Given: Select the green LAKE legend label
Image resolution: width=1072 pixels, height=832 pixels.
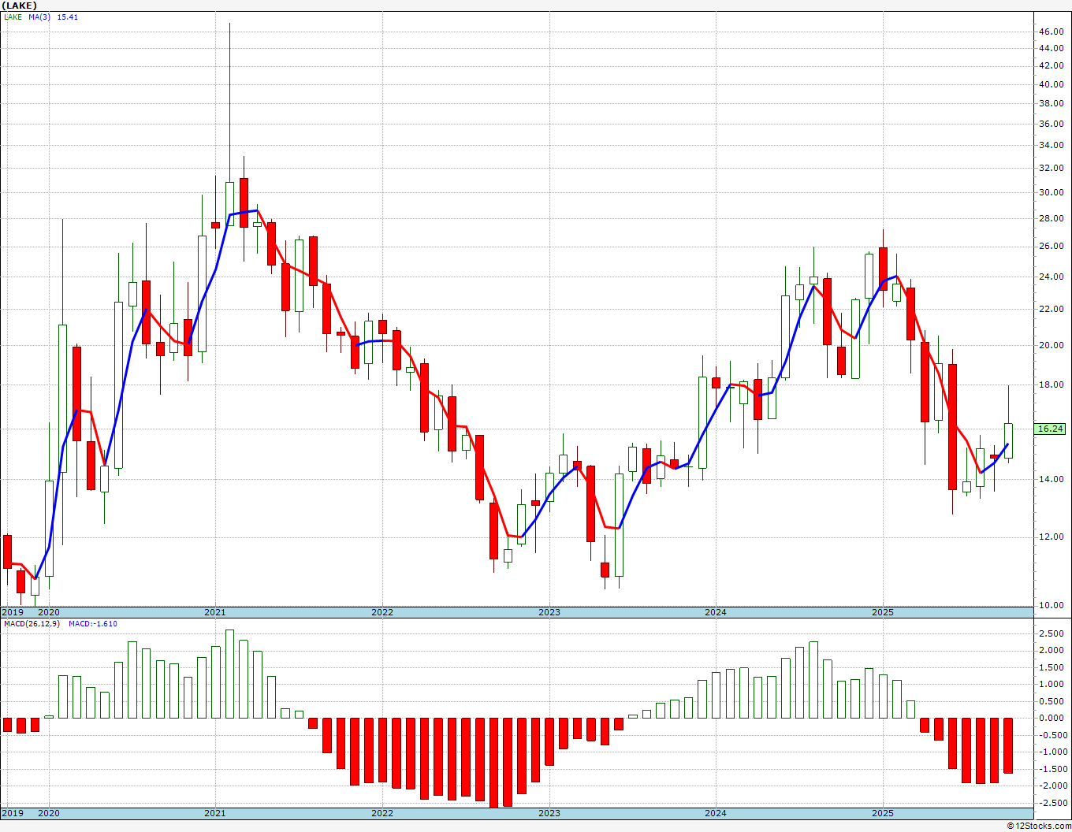Looking at the screenshot, I should [13, 17].
